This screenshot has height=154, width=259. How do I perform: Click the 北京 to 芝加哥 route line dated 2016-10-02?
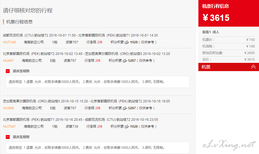point(87,54)
